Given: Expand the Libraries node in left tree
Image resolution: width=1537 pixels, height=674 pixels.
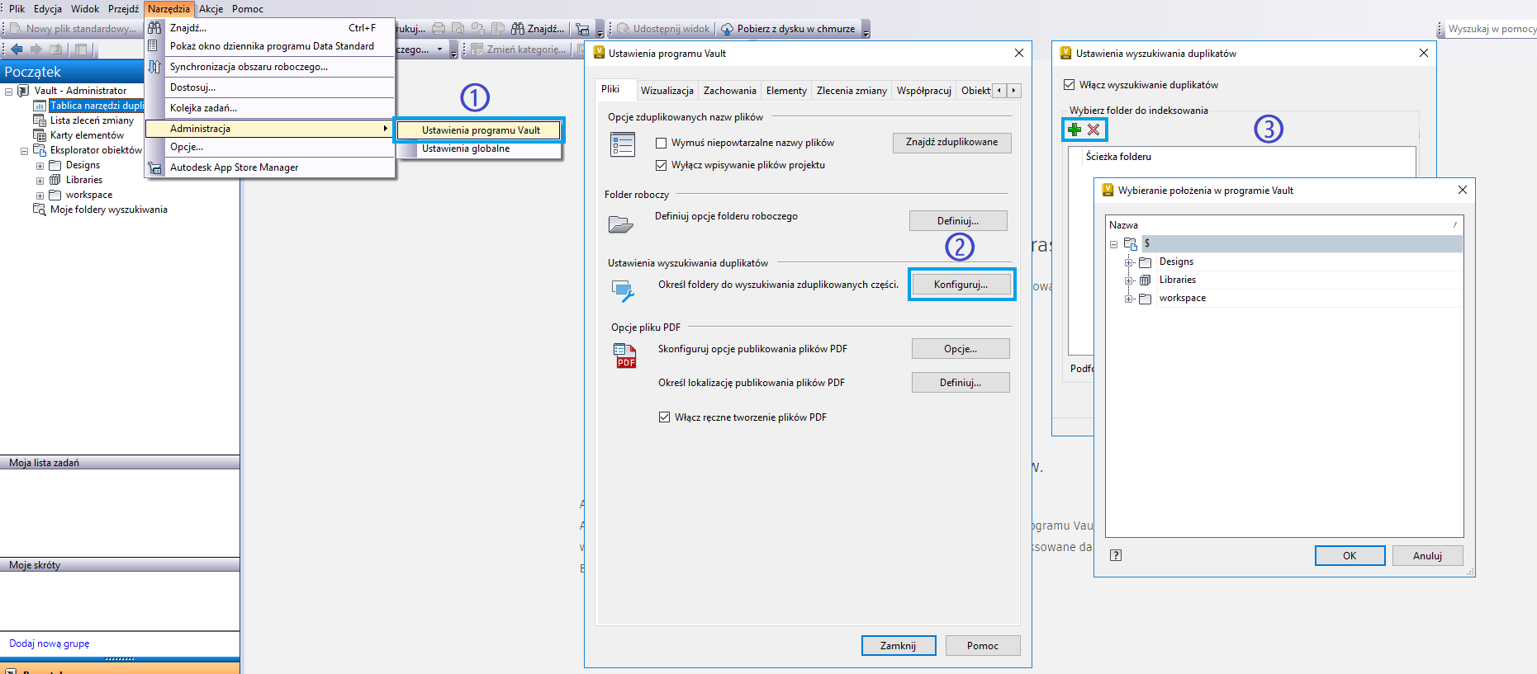Looking at the screenshot, I should point(40,181).
